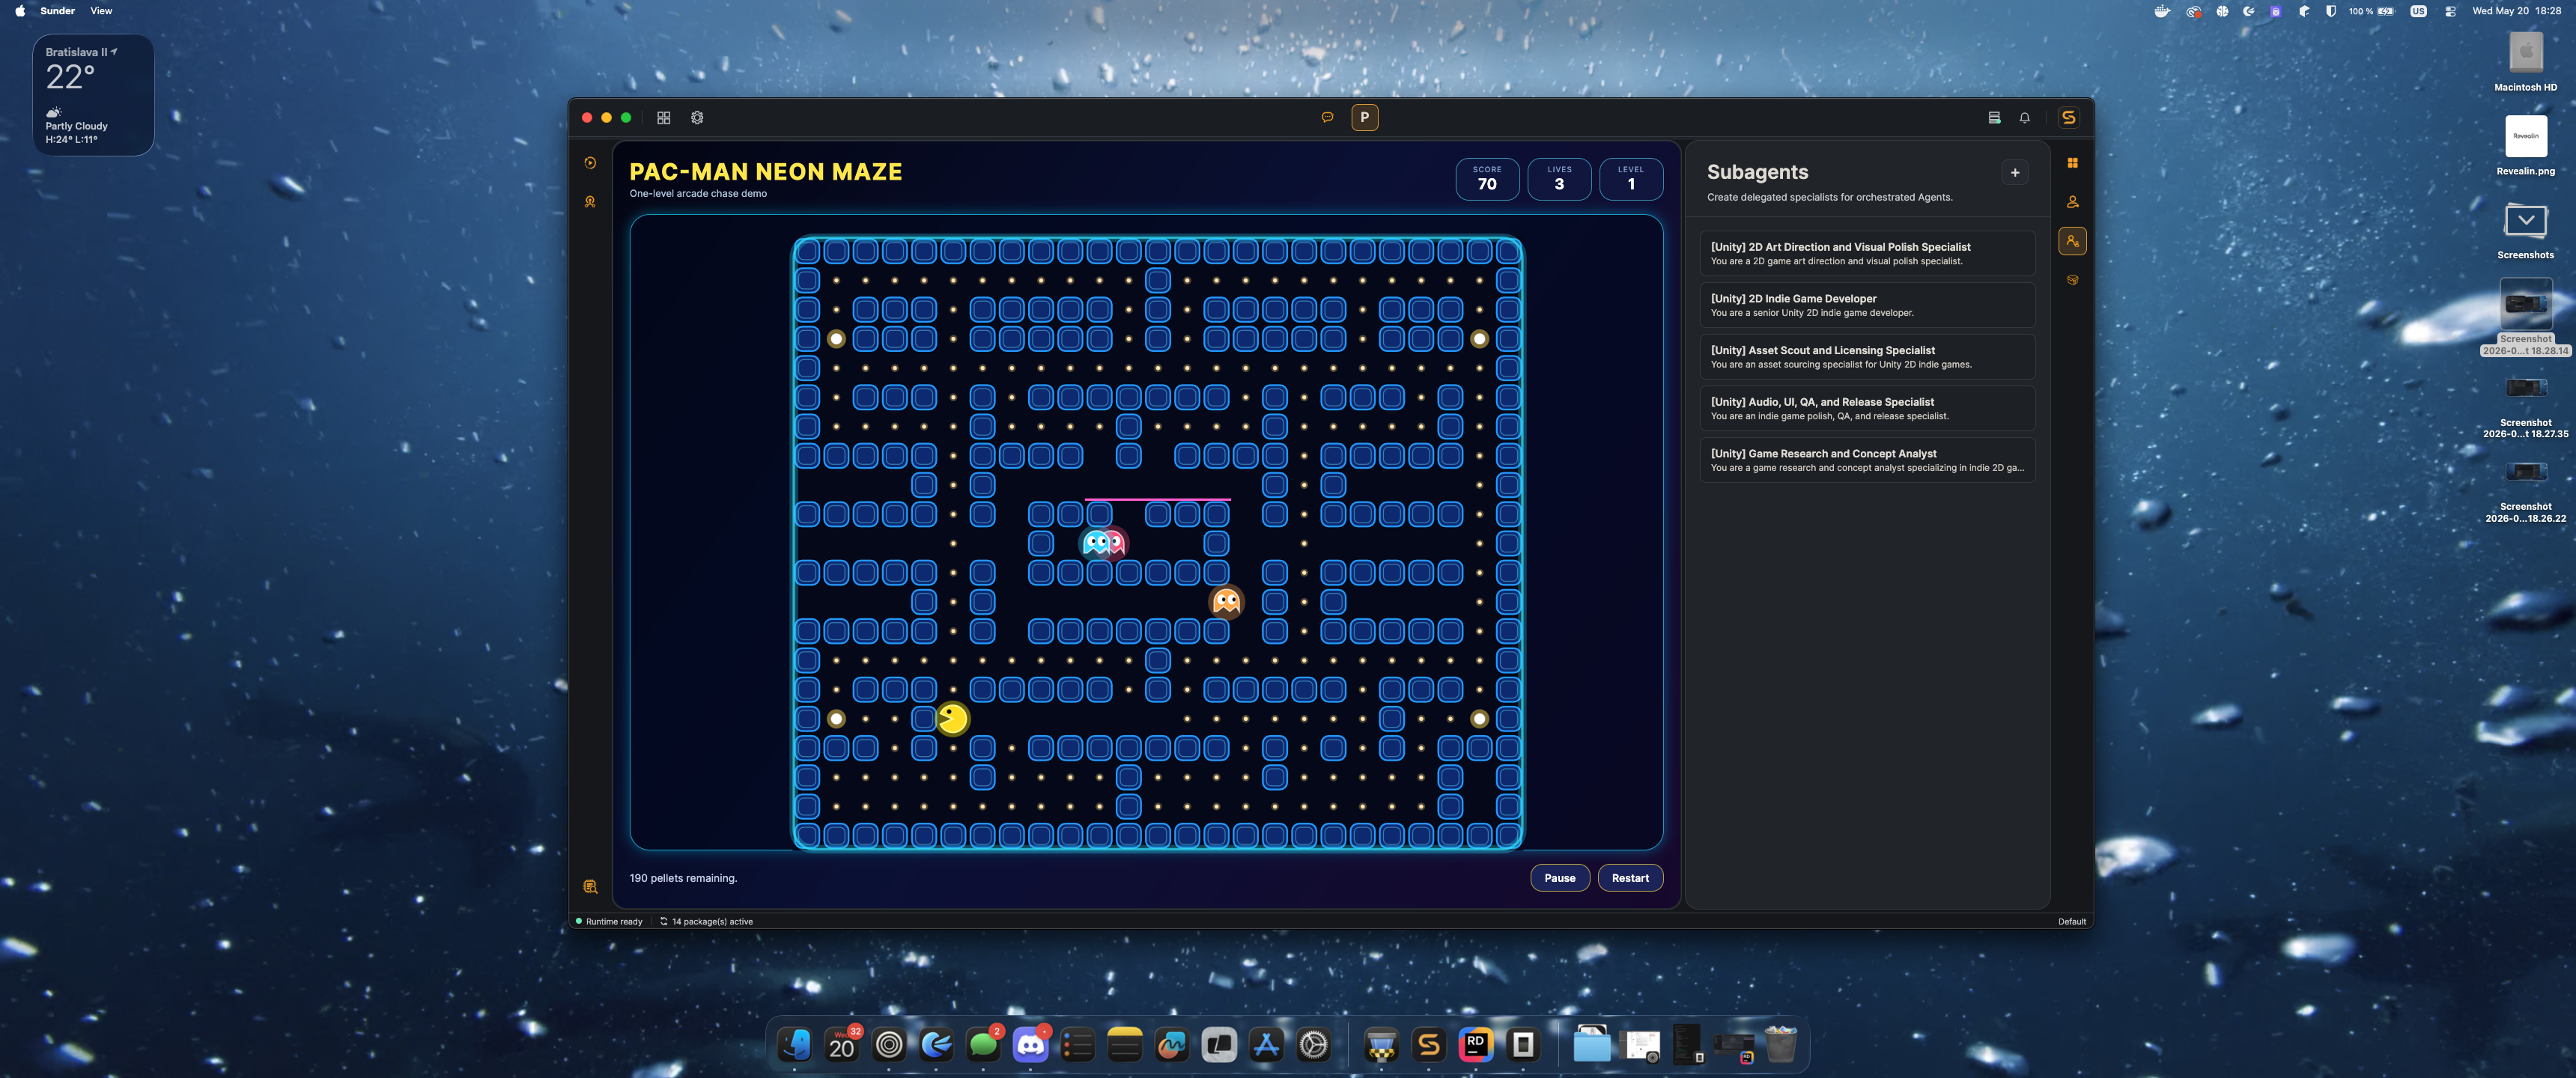
Task: Open Finder from the Dock
Action: (x=795, y=1045)
